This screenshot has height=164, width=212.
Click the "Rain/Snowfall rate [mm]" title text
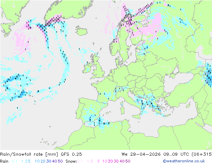coord(29,154)
